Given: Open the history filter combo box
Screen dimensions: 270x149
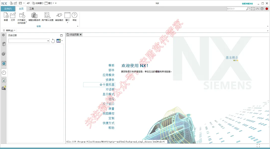Looking at the screenshot, I should 29,41.
